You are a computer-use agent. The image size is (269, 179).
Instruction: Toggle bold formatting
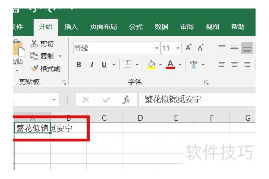pos(79,64)
